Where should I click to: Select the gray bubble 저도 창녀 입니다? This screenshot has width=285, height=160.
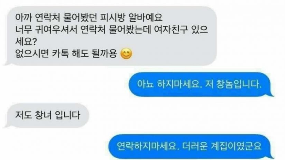point(46,115)
